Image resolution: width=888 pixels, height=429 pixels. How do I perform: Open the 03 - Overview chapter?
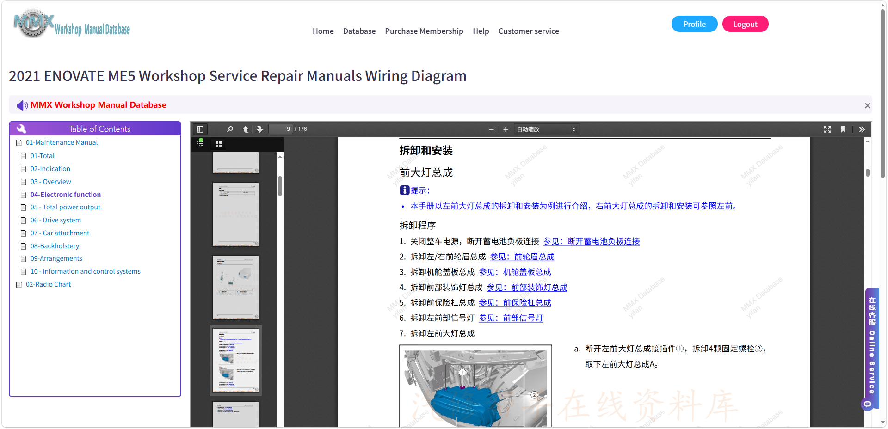pyautogui.click(x=51, y=182)
